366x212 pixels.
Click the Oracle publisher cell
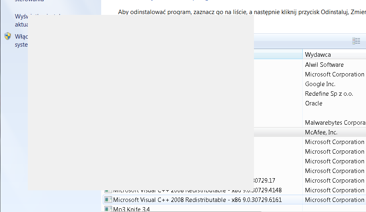click(x=314, y=103)
